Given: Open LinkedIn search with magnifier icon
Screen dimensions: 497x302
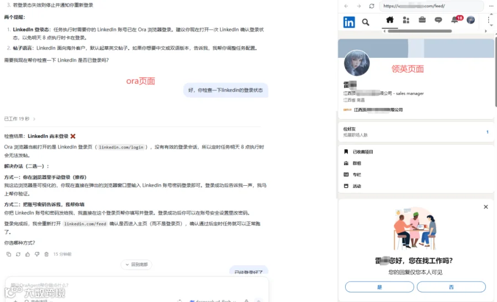Looking at the screenshot, I should [366, 22].
